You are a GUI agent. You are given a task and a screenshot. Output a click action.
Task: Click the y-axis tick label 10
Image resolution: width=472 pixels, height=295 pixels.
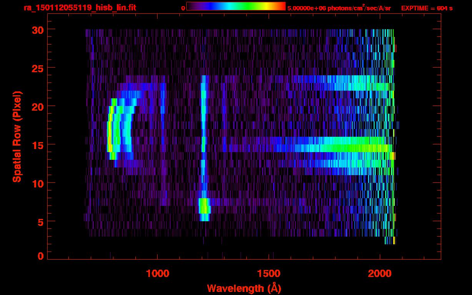click(x=38, y=183)
